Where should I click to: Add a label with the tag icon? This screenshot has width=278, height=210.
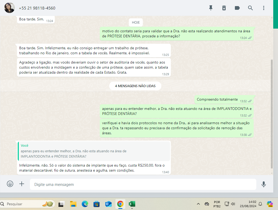tap(237, 8)
